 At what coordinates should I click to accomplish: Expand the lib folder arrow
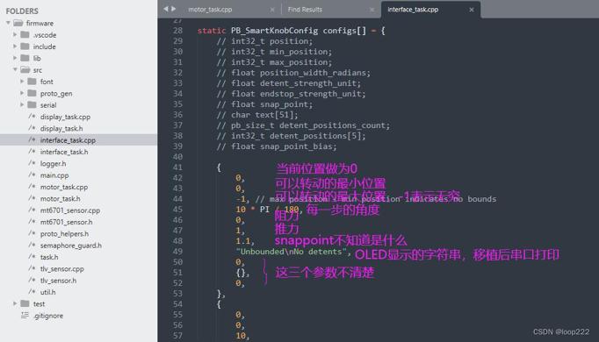(x=15, y=58)
